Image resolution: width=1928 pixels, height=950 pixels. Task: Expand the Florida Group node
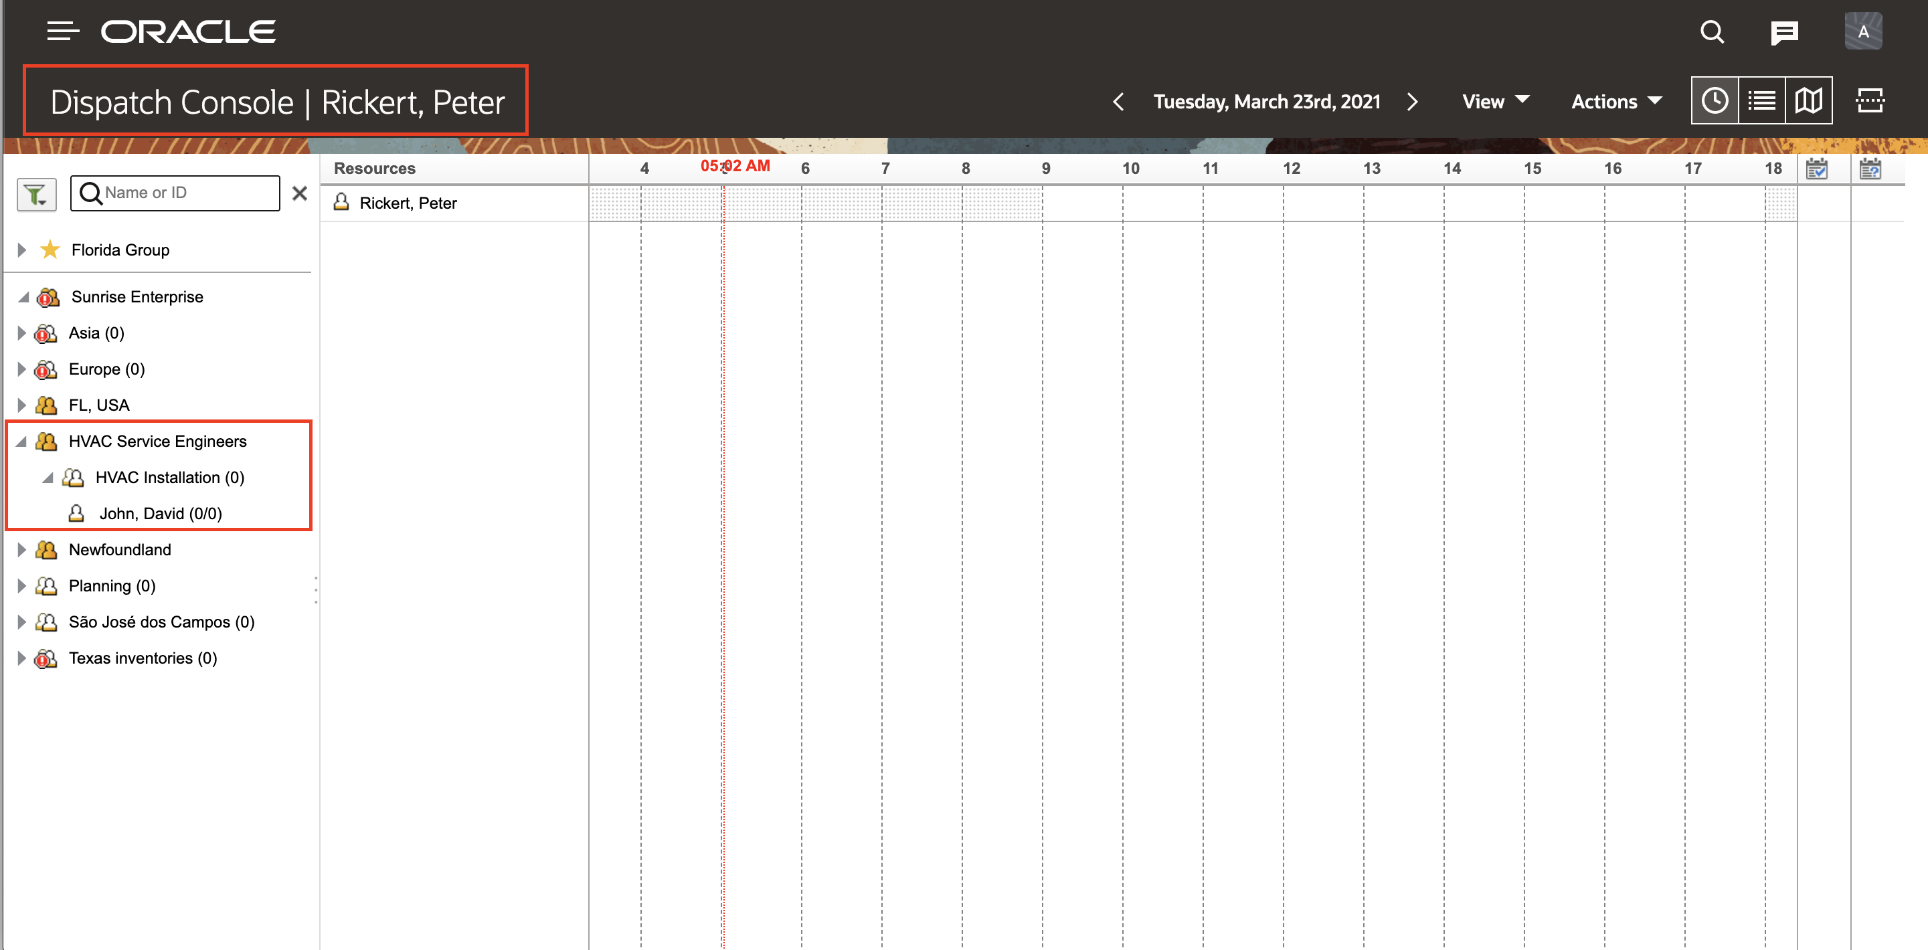pyautogui.click(x=21, y=250)
